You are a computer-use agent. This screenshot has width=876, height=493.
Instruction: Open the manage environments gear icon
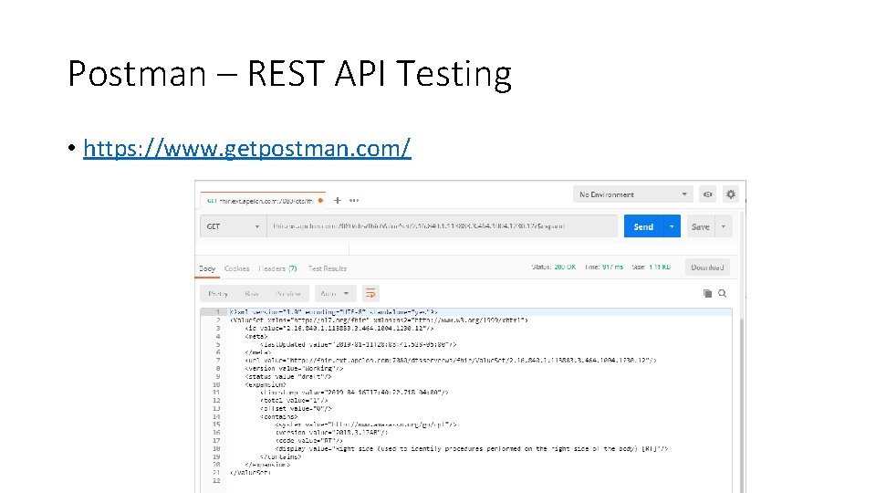click(x=731, y=194)
